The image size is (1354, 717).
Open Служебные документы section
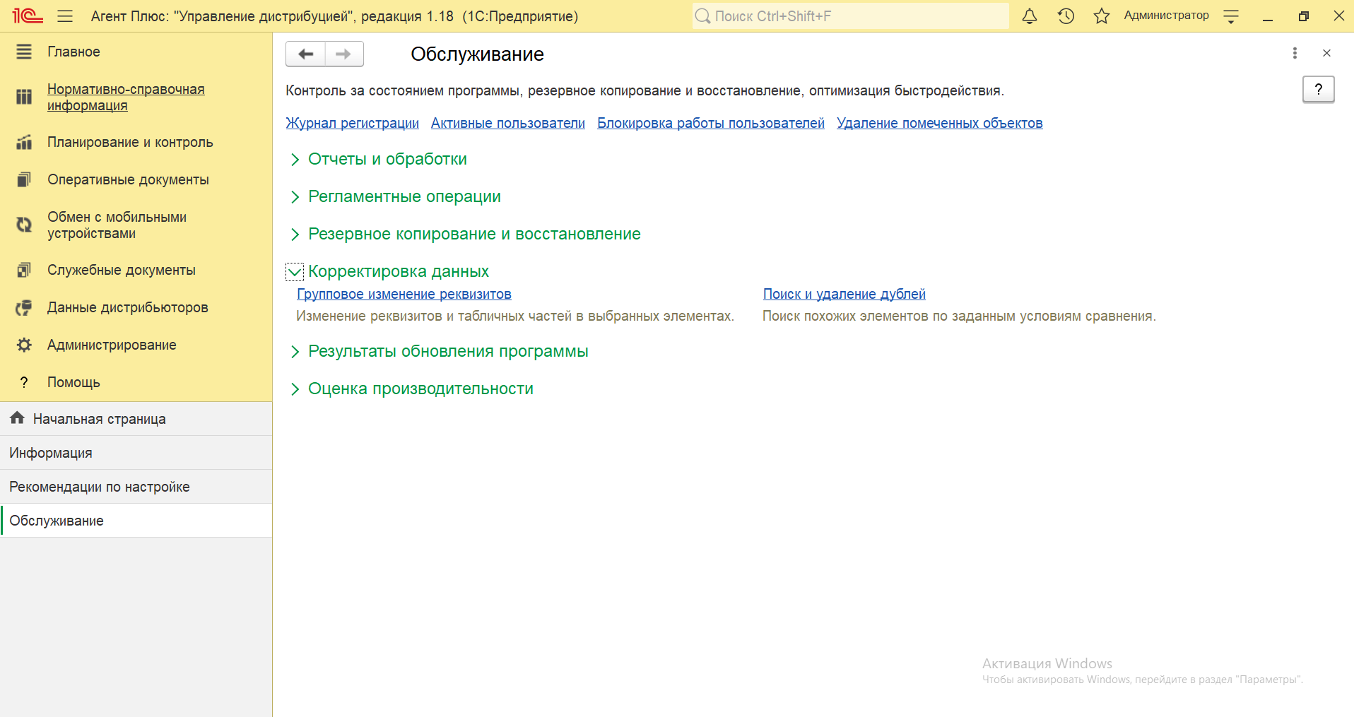122,270
